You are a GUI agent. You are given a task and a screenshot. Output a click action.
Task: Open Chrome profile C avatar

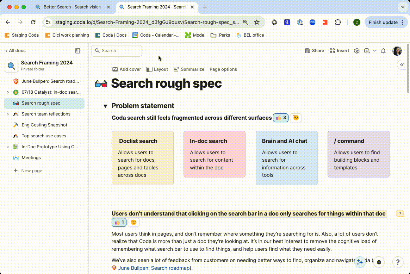[357, 22]
